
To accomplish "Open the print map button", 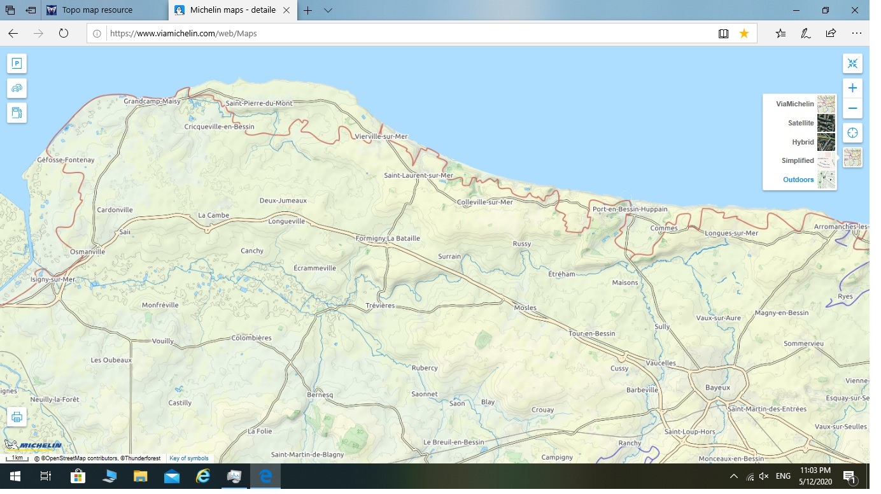I will point(17,417).
